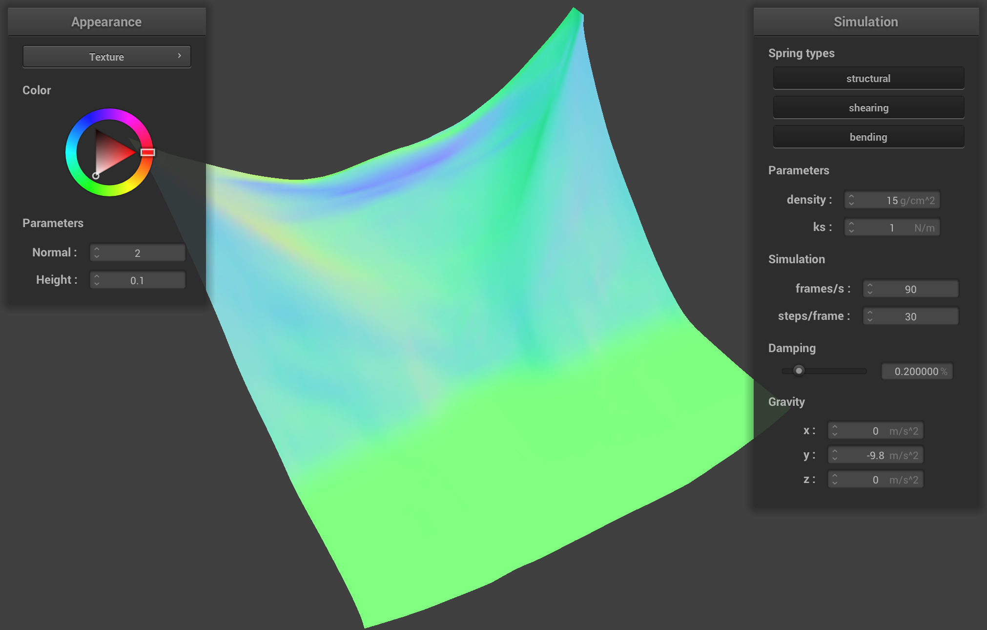The height and width of the screenshot is (630, 987).
Task: Decrease the Normal value with down arrow
Action: (97, 256)
